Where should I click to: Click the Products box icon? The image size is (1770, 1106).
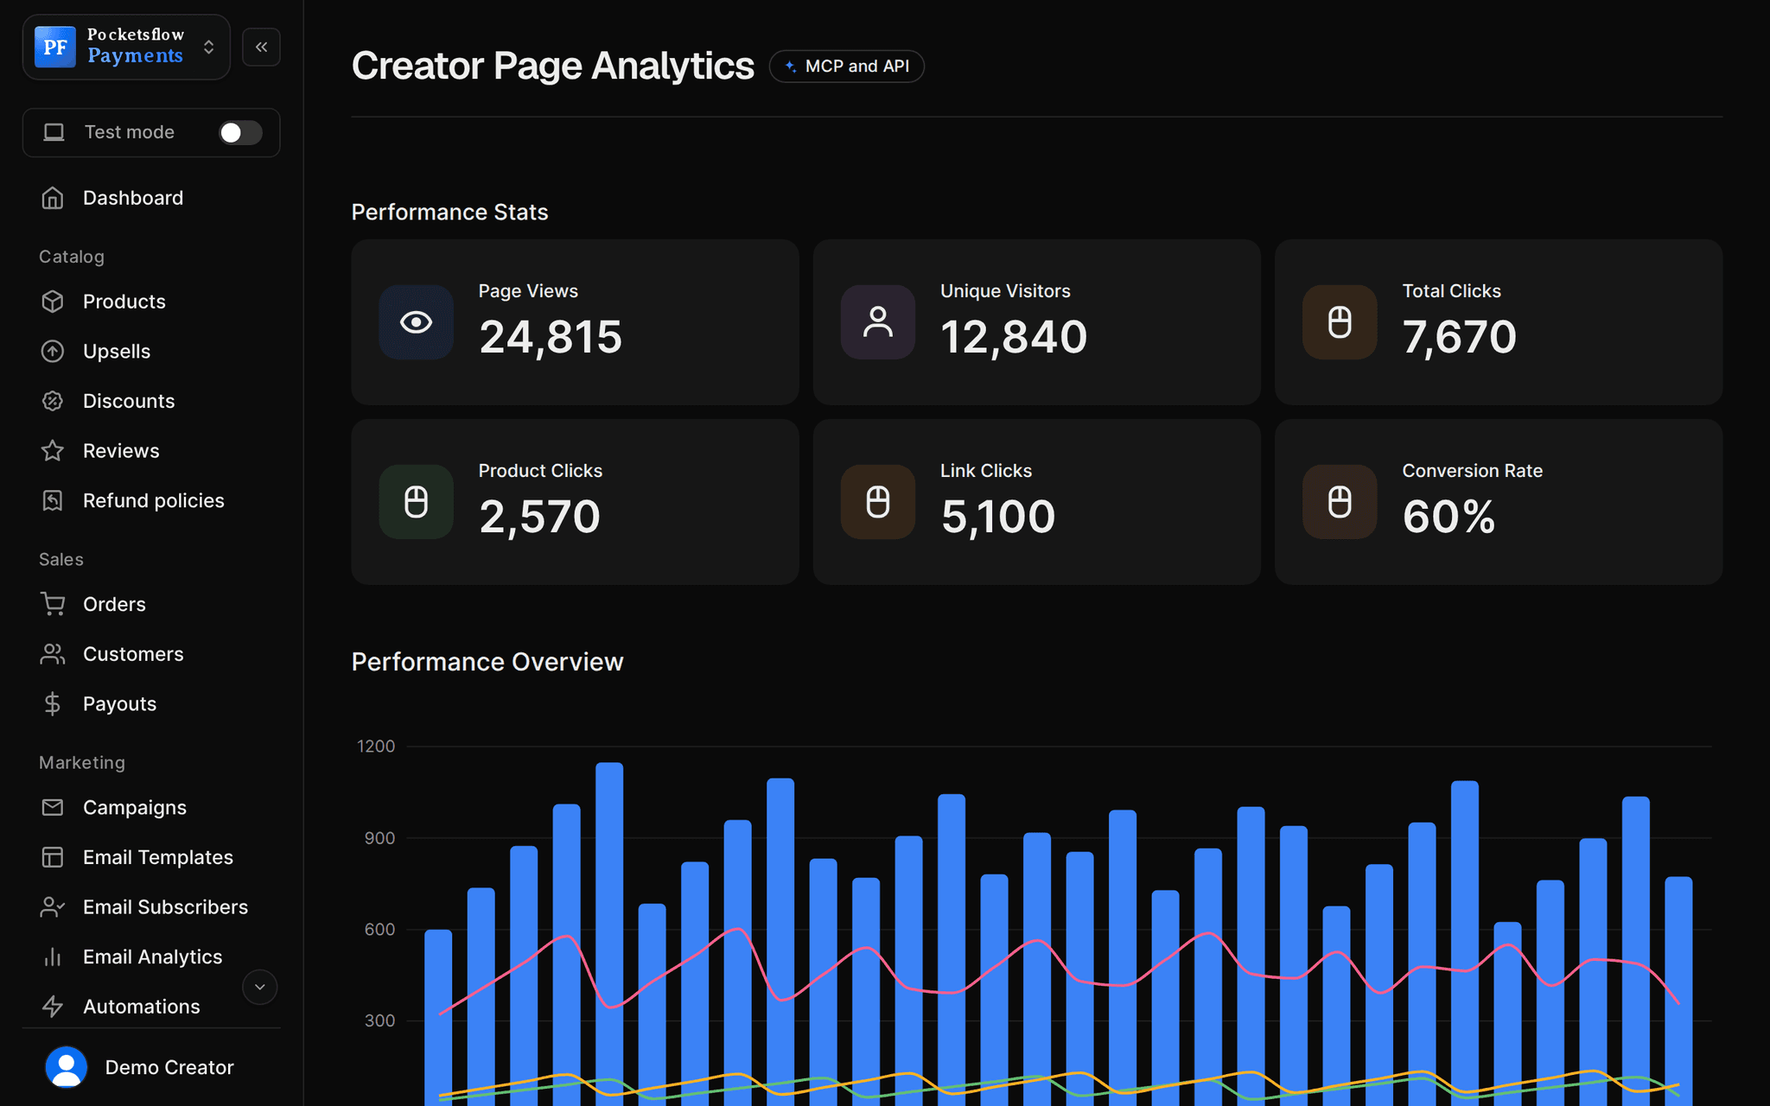53,302
